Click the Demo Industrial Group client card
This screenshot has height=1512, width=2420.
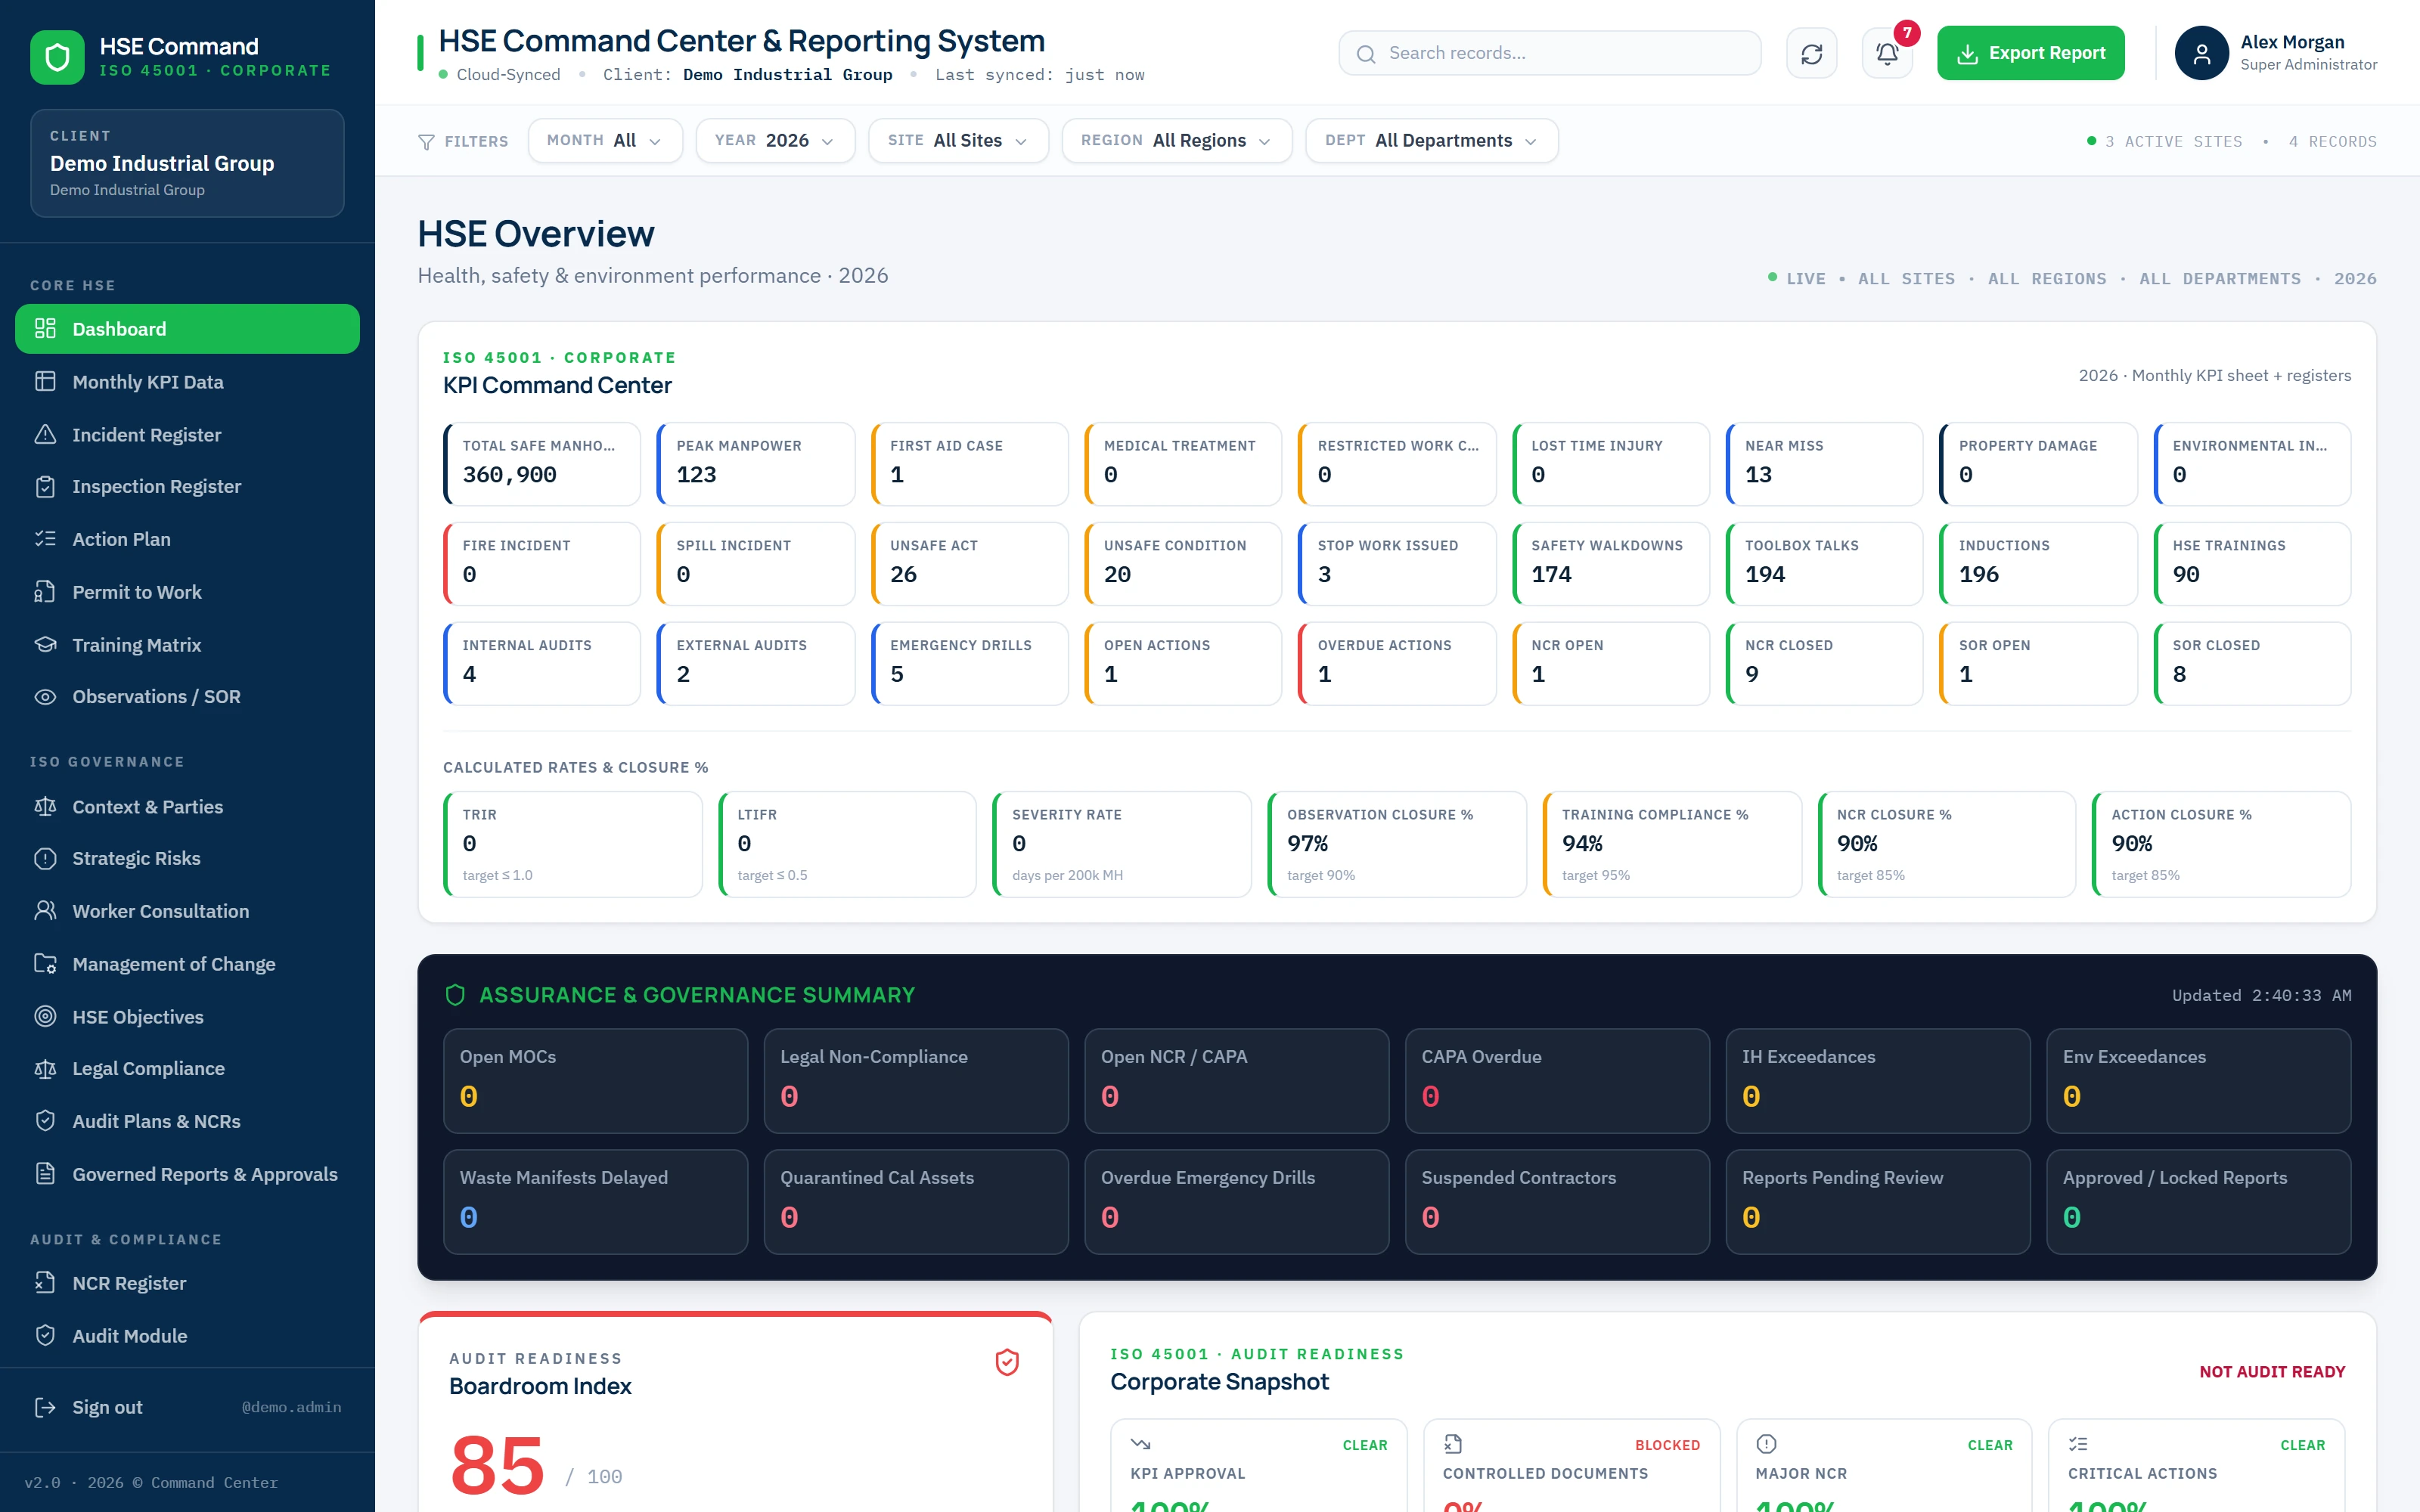pos(187,163)
